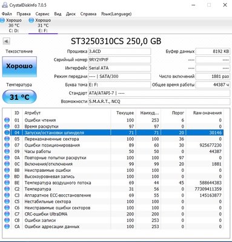Viewport: 232px width, 242px height.
Task: Click the status icon for Переназначенные сектора
Action: (7, 139)
